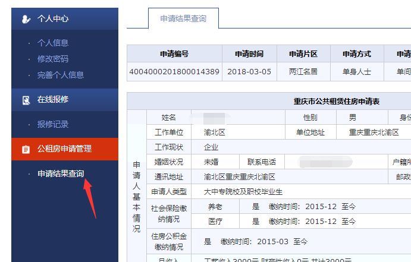Go to 个人信息 page
This screenshot has width=411, height=262.
point(53,43)
